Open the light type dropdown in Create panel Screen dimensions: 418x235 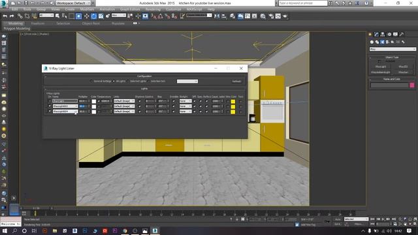pyautogui.click(x=393, y=50)
